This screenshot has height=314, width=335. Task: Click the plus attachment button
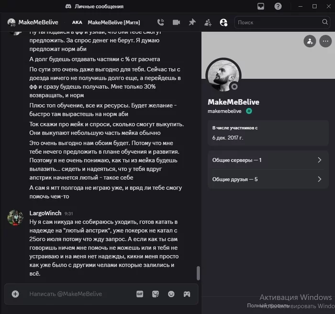(x=15, y=294)
